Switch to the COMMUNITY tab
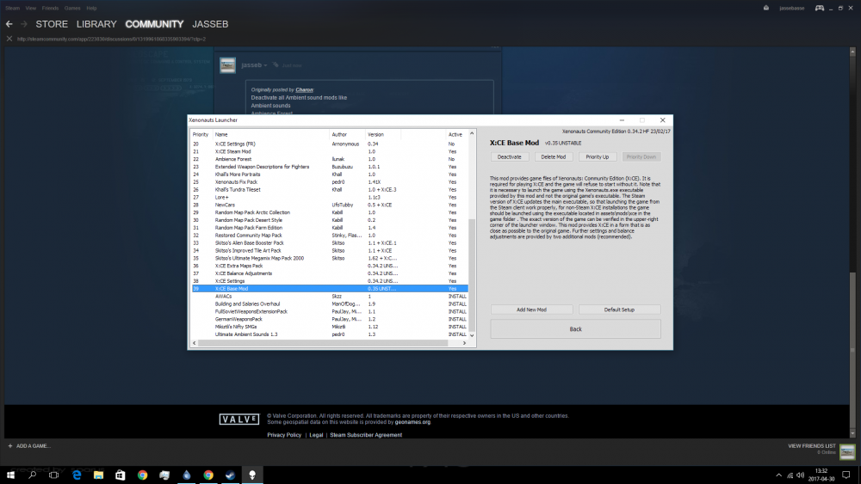 (154, 24)
